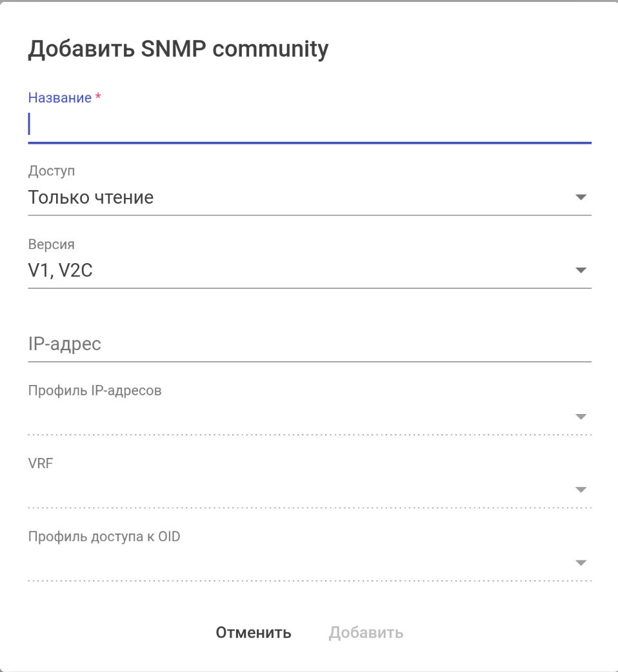Screen dimensions: 618x672
Task: Select the "V1, V2C" version value
Action: tap(61, 271)
